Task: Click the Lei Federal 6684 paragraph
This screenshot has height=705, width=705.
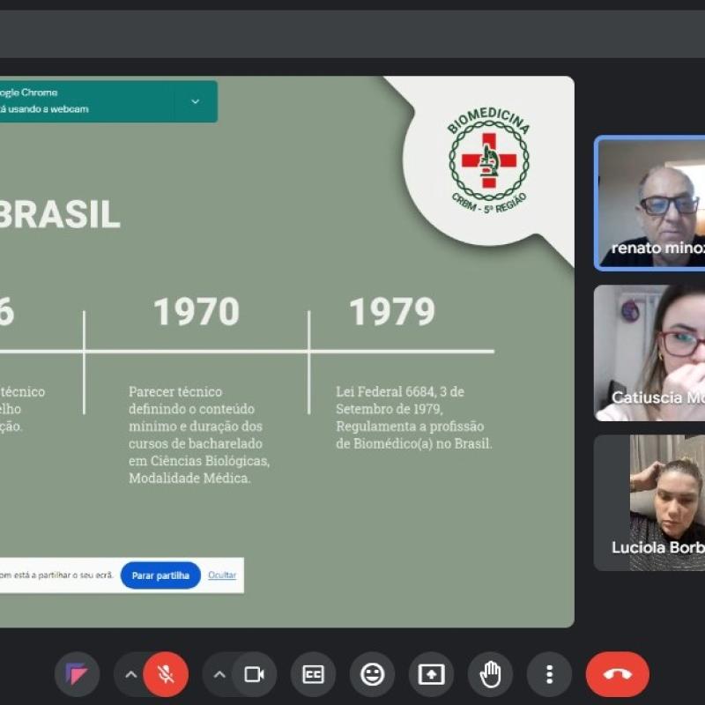Action: pos(413,418)
